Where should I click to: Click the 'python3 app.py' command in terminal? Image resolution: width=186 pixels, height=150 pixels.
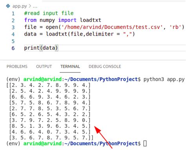pyautogui.click(x=164, y=79)
